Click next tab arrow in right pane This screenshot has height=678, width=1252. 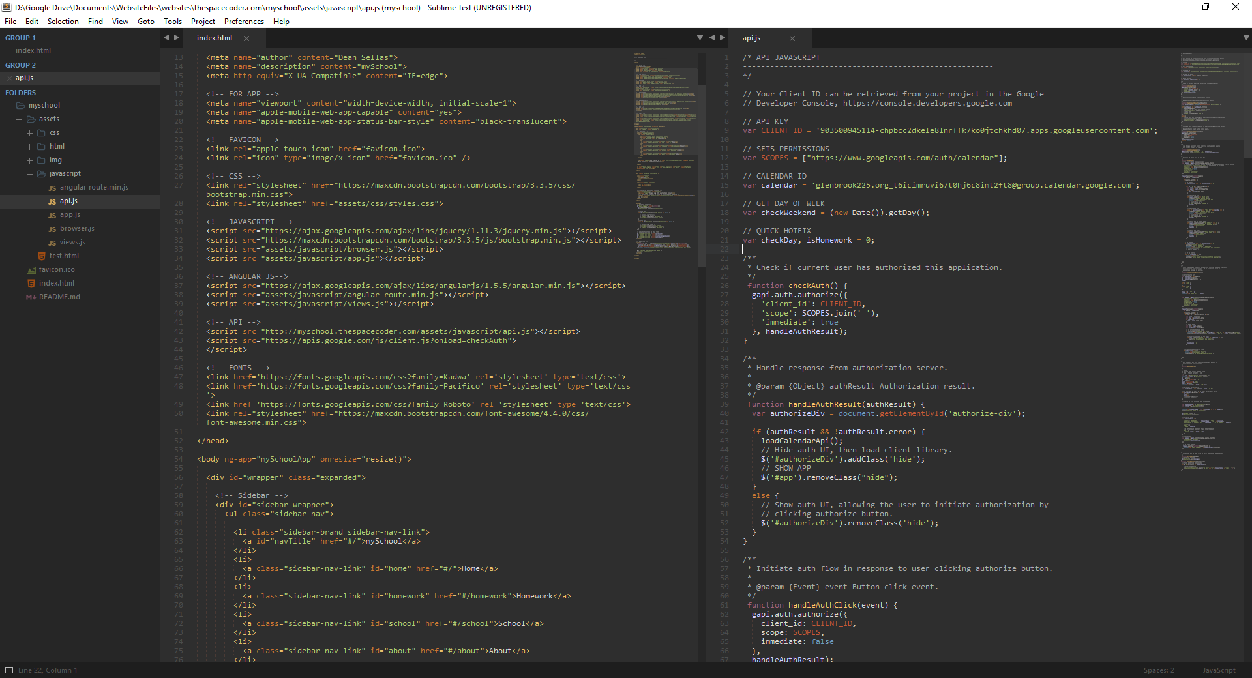click(723, 38)
